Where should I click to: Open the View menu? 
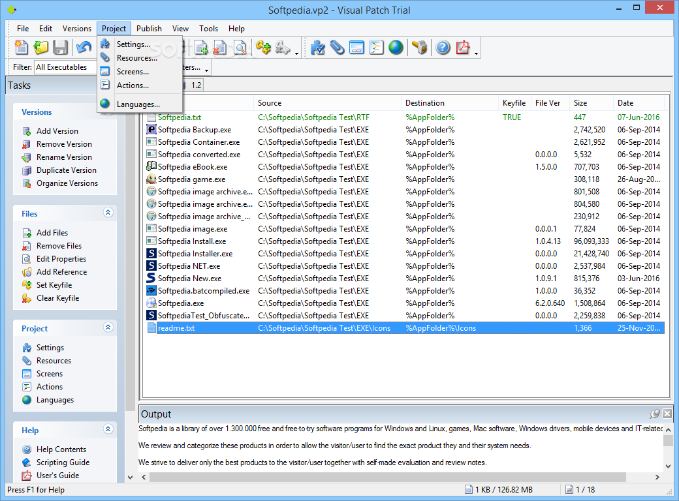click(x=180, y=29)
